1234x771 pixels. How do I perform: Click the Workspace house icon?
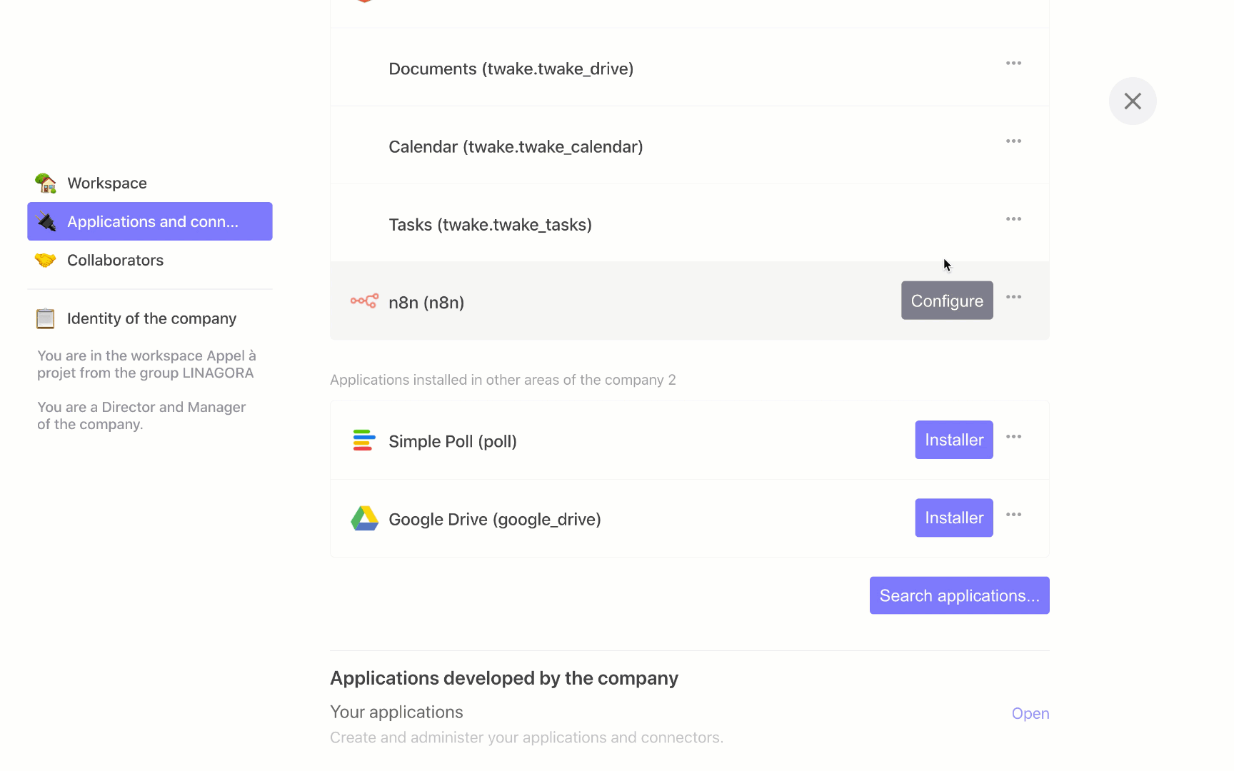46,183
